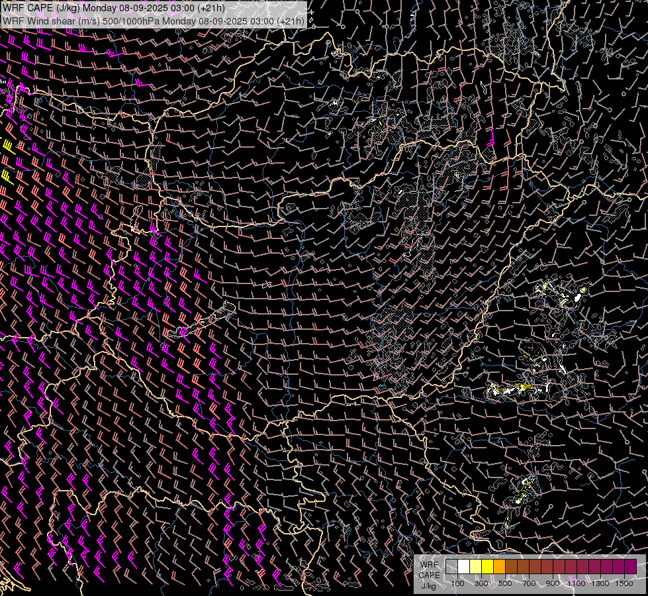Select the transparent legend swatch below 100

451,566
